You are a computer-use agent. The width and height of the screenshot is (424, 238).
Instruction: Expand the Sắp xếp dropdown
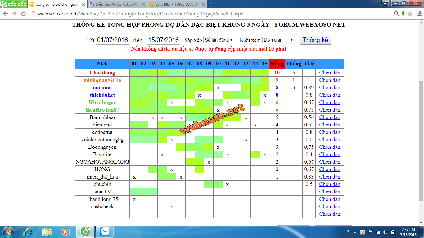coord(219,40)
